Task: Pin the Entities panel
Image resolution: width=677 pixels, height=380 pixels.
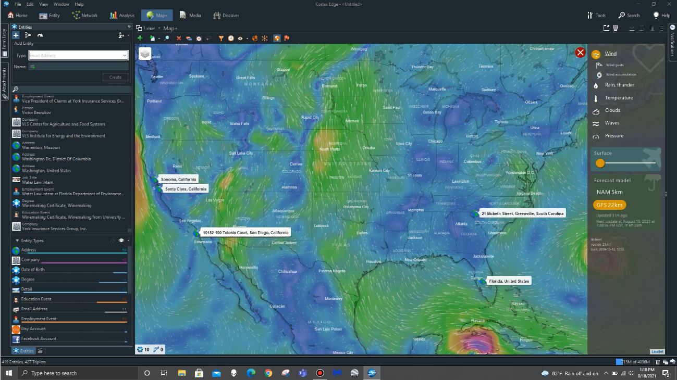Action: [x=128, y=27]
